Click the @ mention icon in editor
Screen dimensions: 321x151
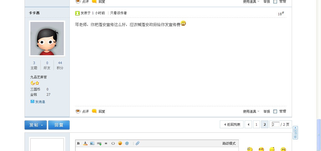127,143
